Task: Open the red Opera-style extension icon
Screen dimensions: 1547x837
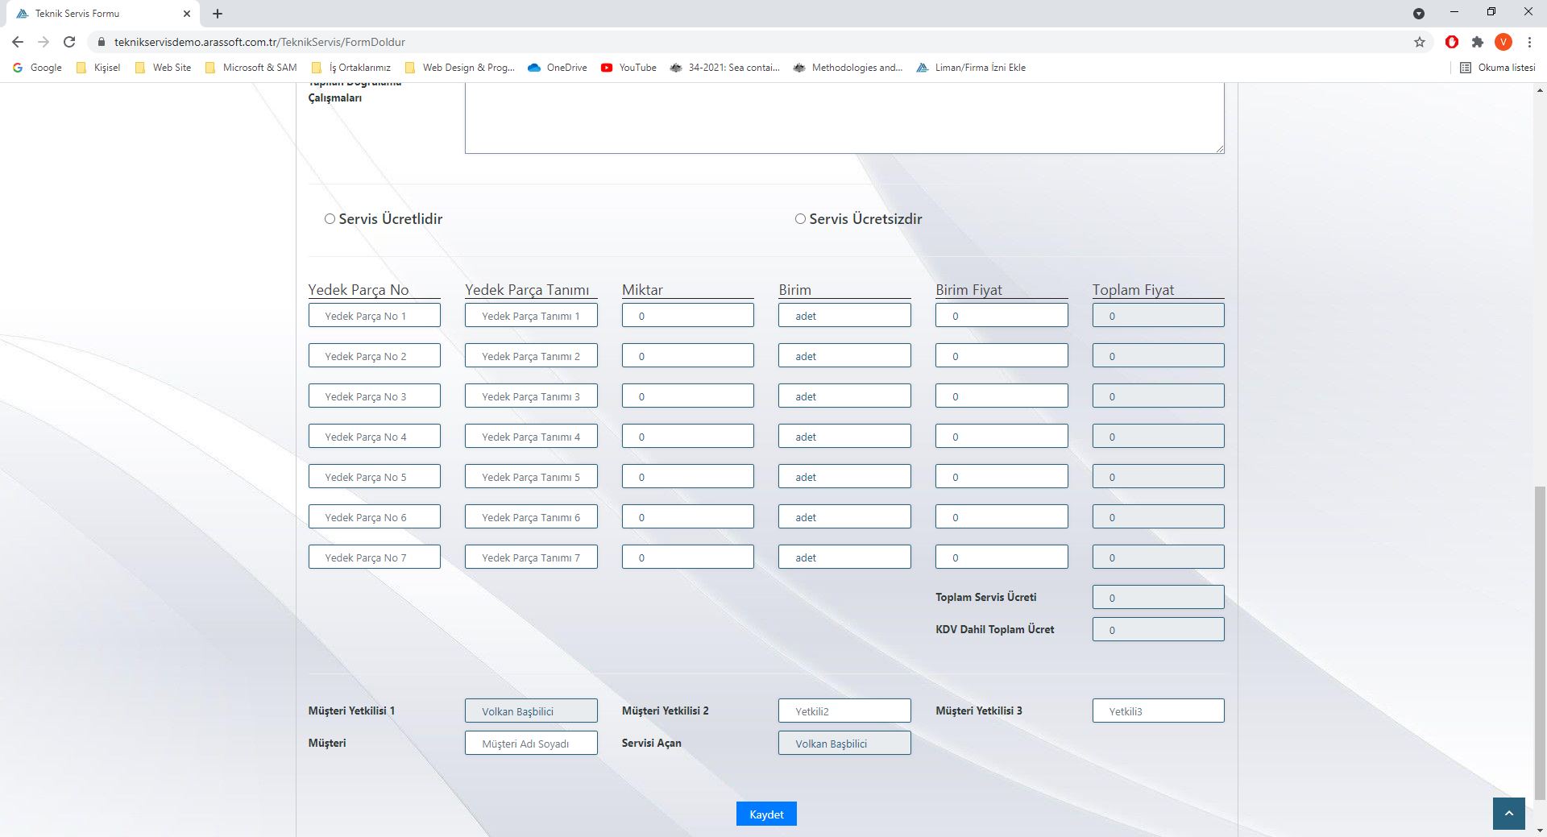Action: click(1452, 42)
